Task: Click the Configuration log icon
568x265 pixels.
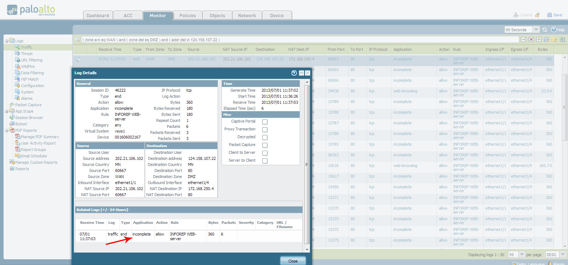Action: coord(17,85)
